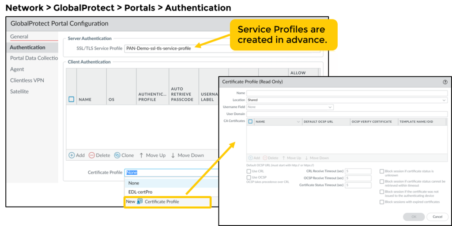Click the red Delete minus icon in the portal
Screen dimensions: 452x226
tap(92, 155)
